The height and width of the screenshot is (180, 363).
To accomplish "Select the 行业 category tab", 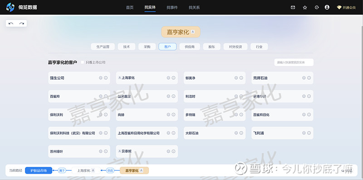I will click(259, 47).
